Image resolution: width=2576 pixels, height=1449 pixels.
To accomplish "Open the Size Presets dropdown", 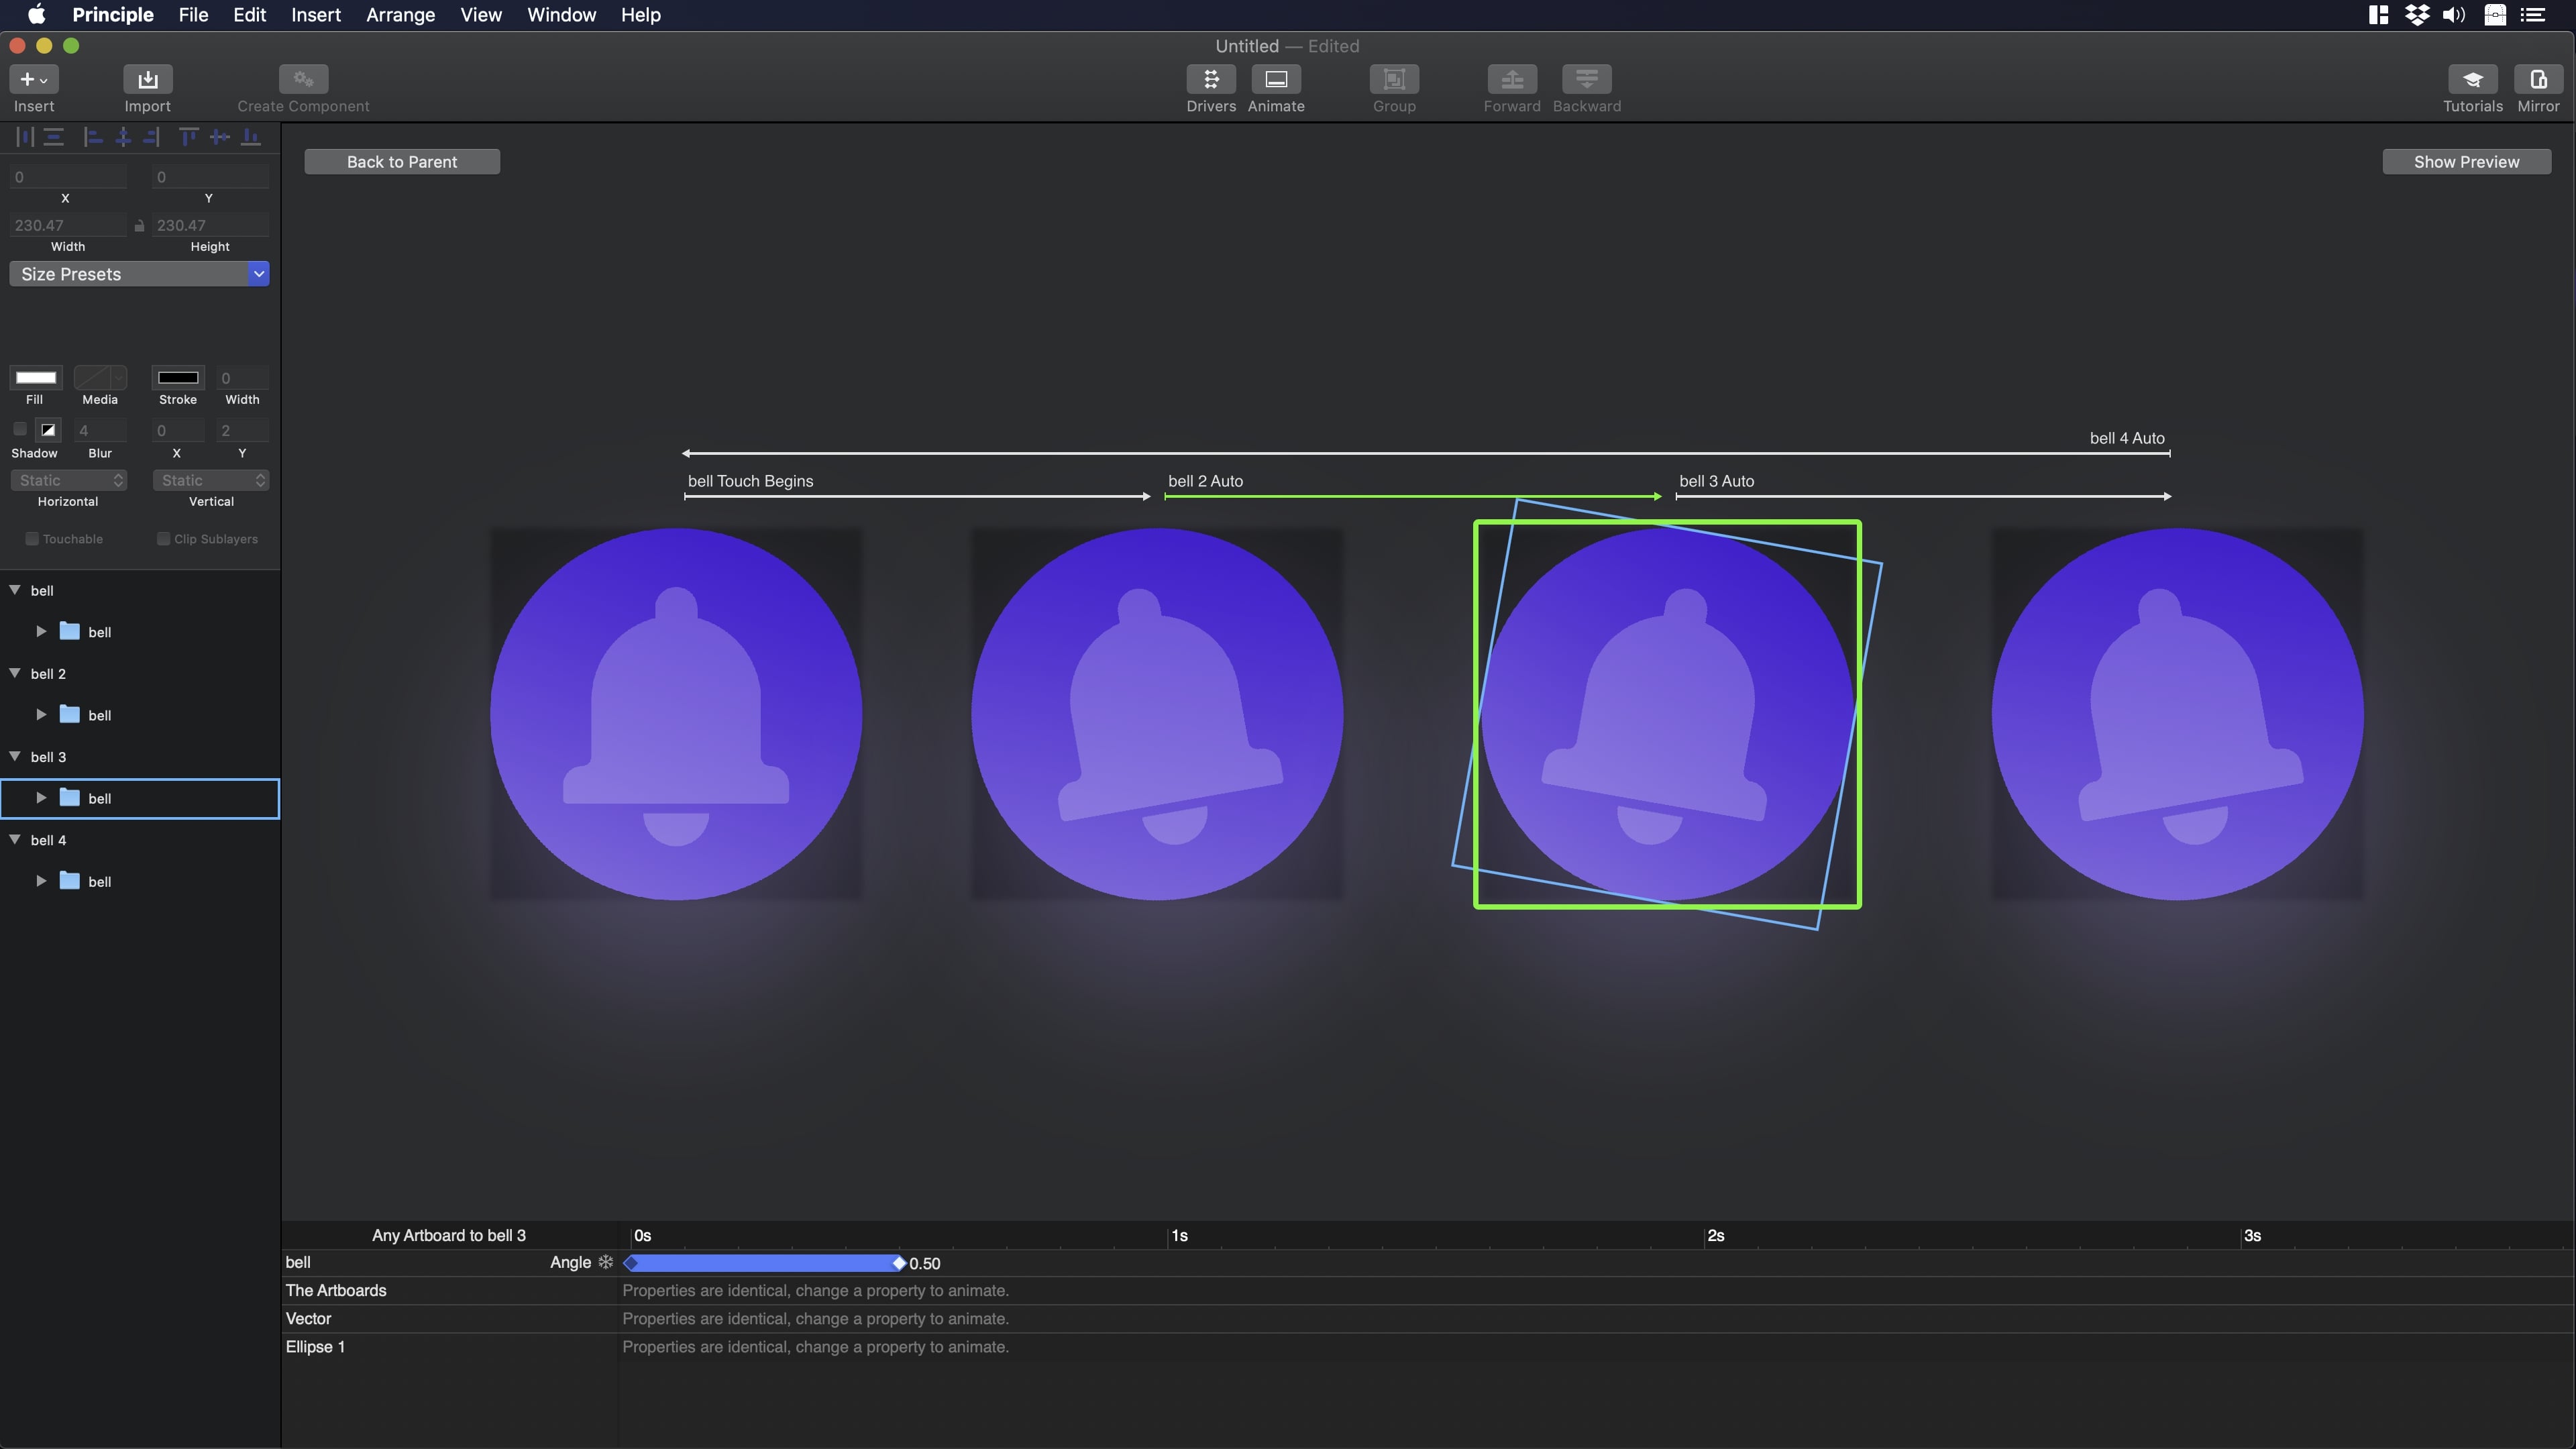I will coord(139,274).
